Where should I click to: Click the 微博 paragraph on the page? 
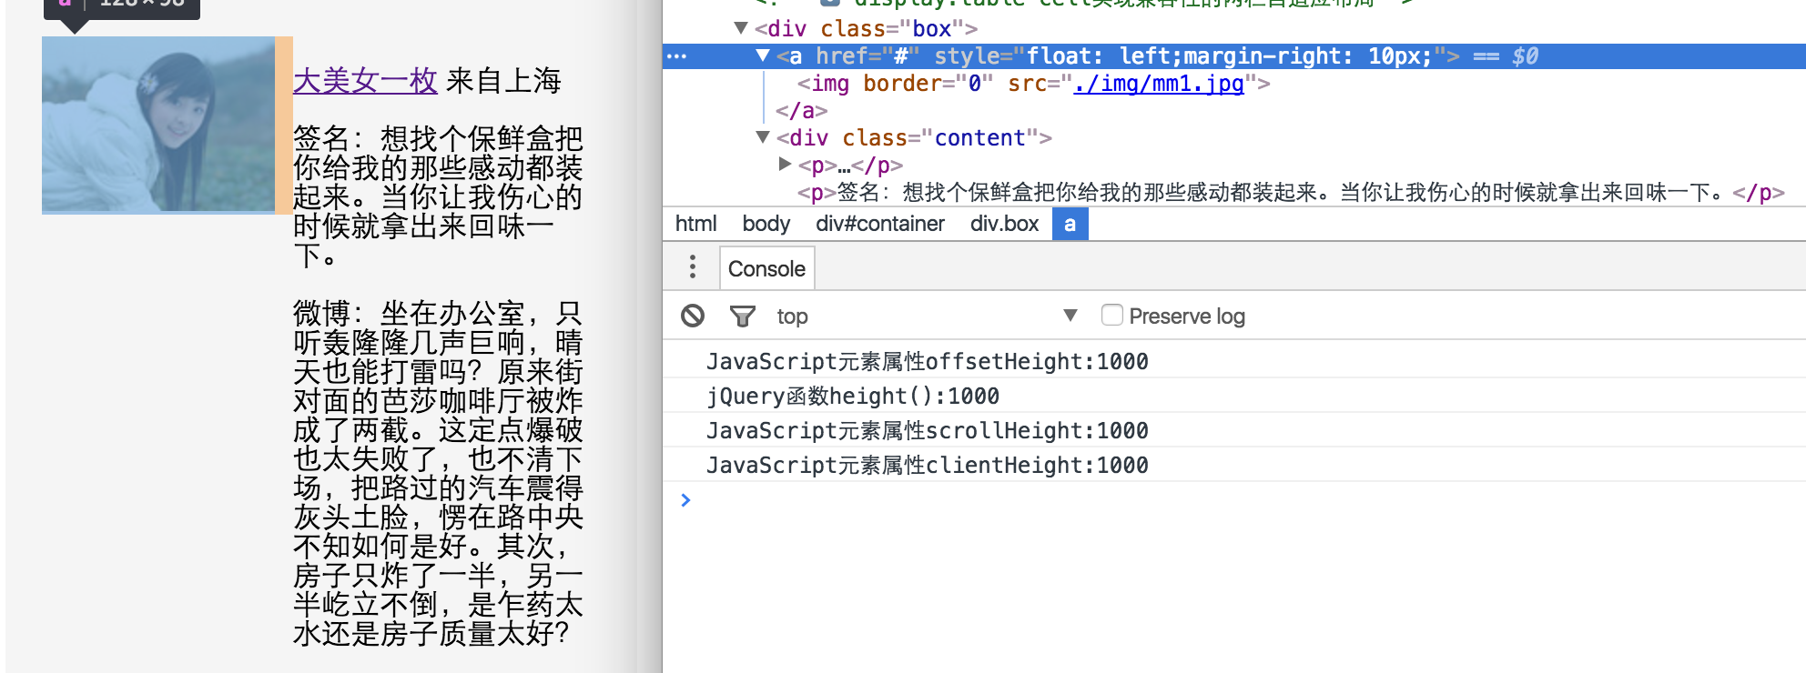click(438, 473)
